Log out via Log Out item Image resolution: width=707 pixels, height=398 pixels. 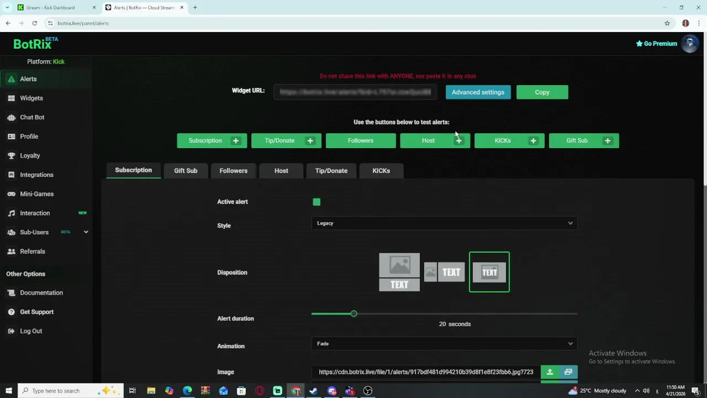[x=46, y=331]
